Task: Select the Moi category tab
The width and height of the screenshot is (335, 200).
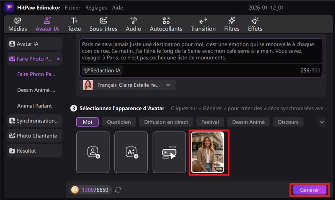Action: click(x=88, y=122)
